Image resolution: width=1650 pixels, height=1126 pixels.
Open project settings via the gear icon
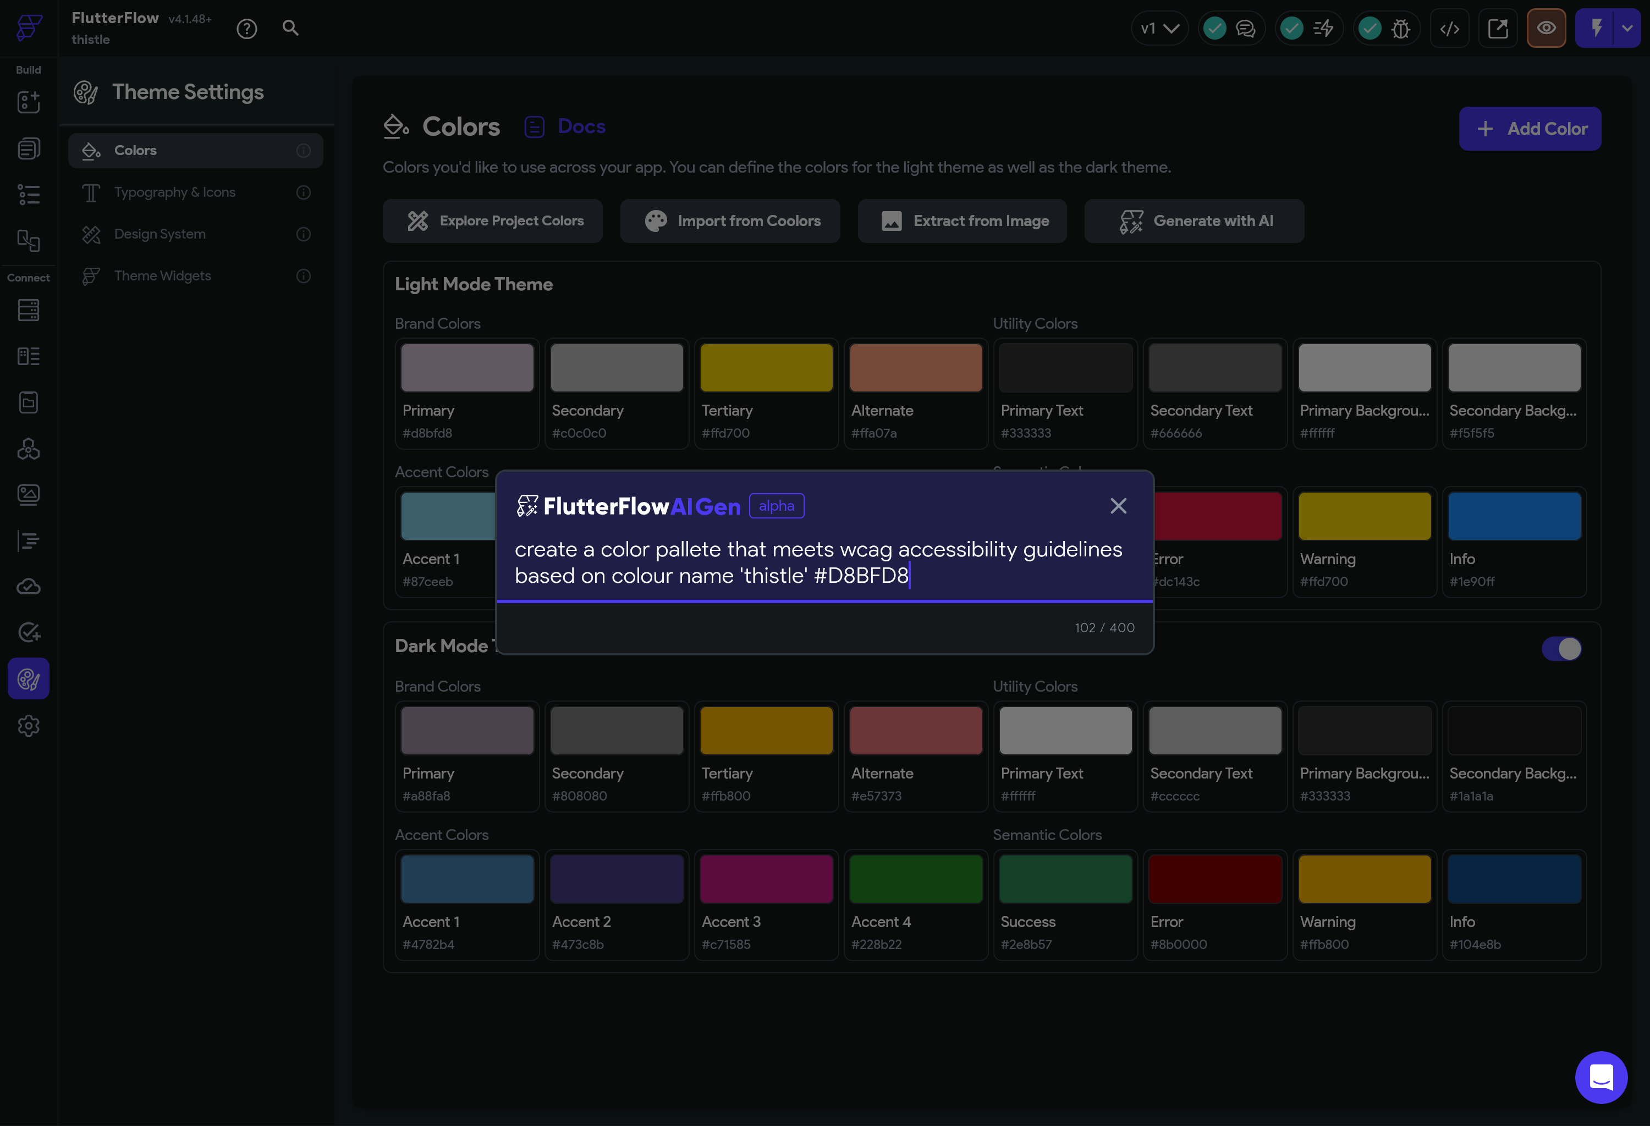pos(29,725)
